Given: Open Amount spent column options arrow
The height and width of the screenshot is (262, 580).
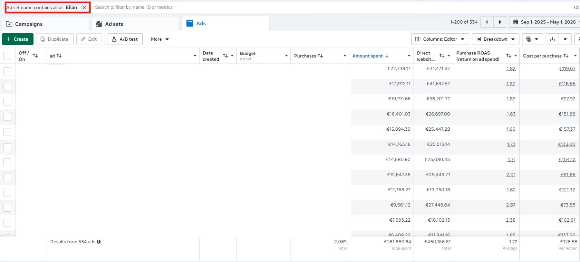Looking at the screenshot, I should pyautogui.click(x=409, y=56).
